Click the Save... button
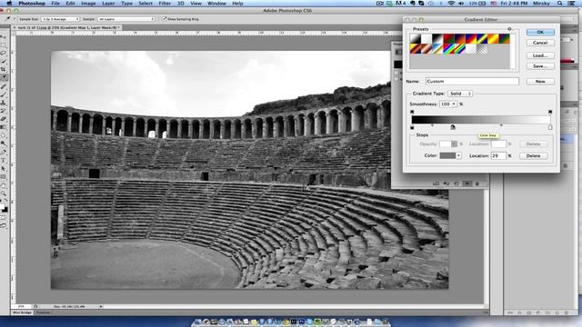The image size is (582, 327). click(540, 66)
